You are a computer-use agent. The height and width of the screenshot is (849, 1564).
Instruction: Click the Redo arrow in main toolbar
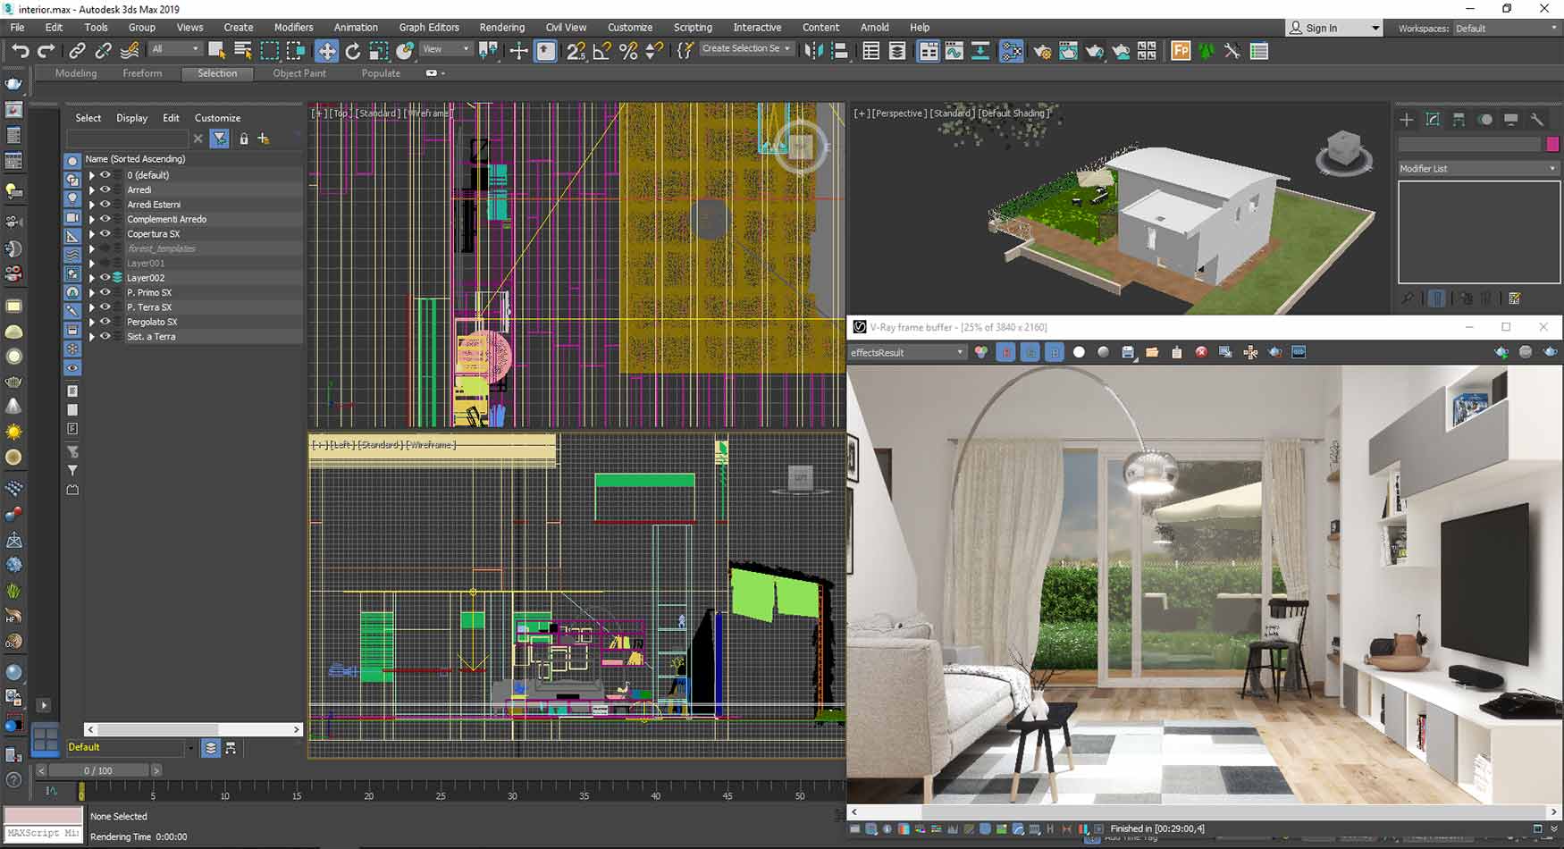click(x=46, y=51)
